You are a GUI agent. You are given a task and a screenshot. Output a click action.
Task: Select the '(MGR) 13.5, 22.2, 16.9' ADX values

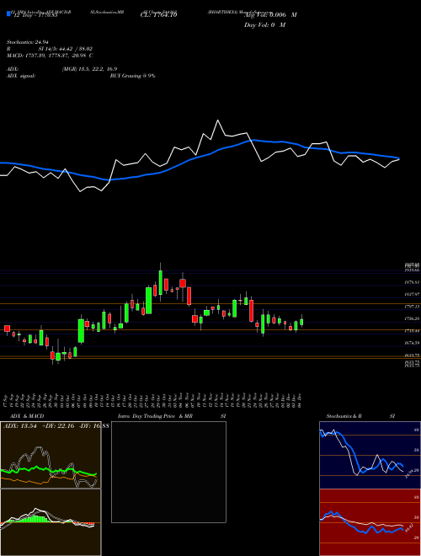89,69
